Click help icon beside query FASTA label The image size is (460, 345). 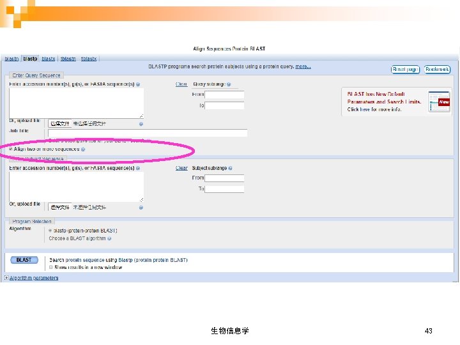click(138, 84)
